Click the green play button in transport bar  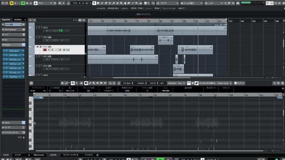160,159
